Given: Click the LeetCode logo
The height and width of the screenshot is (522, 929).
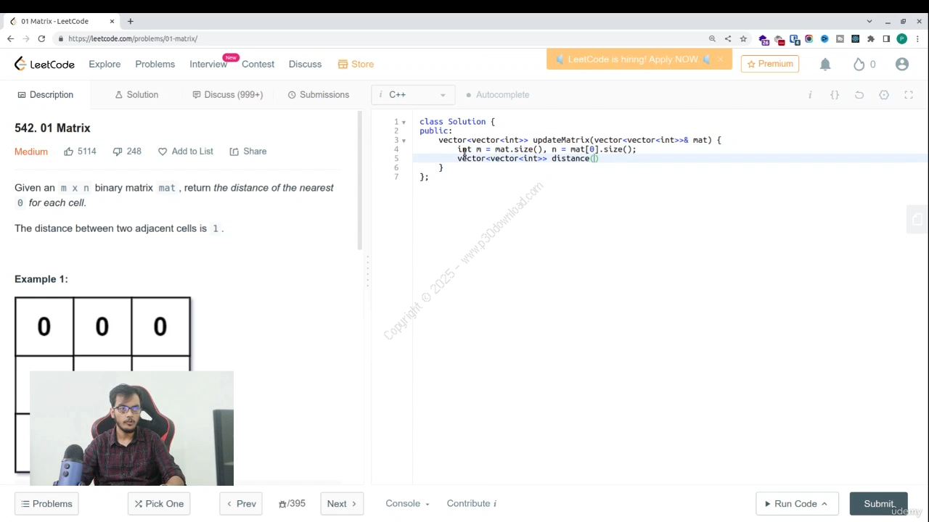Looking at the screenshot, I should (x=44, y=64).
